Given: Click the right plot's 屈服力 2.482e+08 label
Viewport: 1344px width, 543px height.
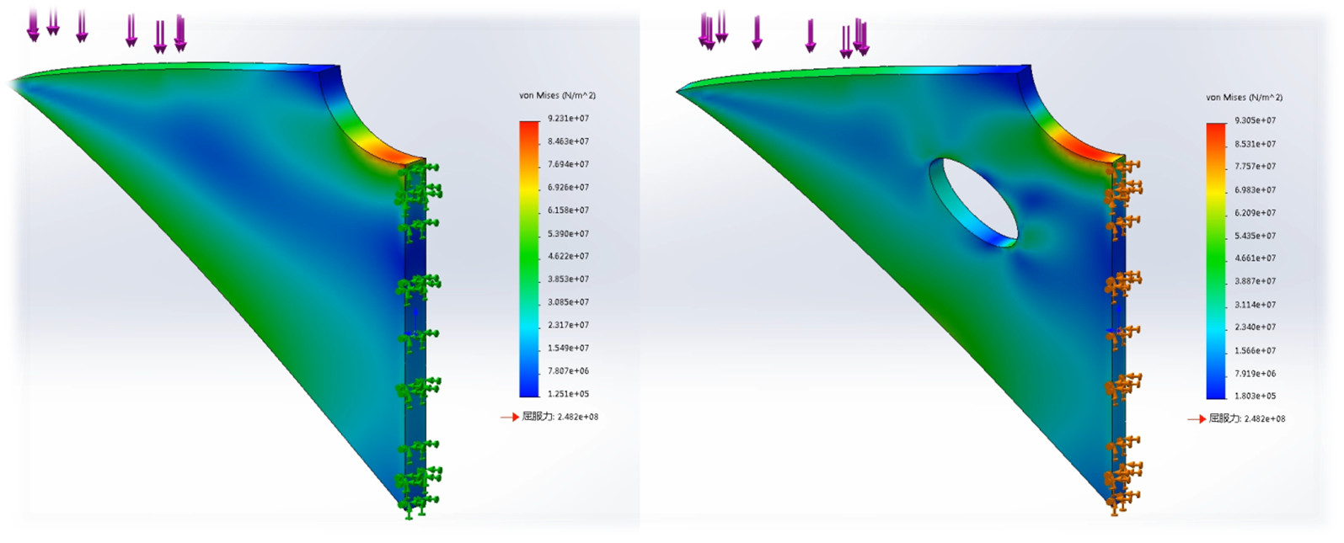Looking at the screenshot, I should pos(1247,419).
